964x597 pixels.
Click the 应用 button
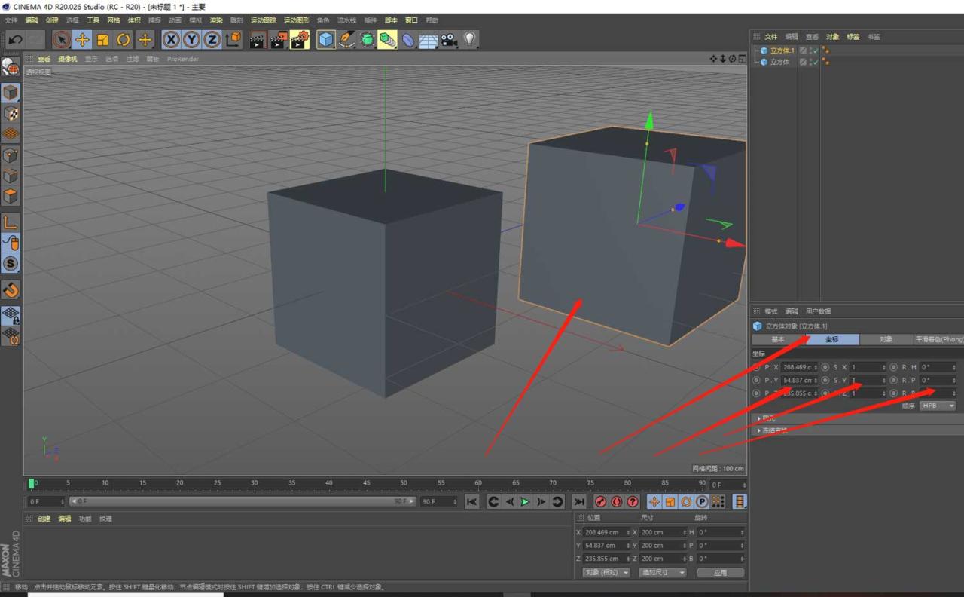(719, 572)
